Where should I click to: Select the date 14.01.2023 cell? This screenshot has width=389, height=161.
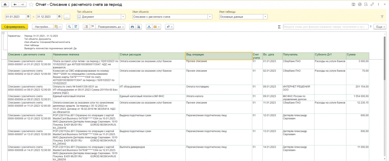point(272,153)
